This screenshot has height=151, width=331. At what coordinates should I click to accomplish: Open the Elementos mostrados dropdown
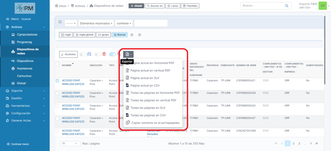point(96,23)
